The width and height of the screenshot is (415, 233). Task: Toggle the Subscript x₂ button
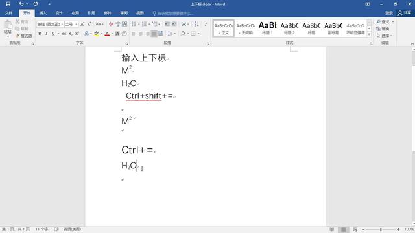coord(70,34)
